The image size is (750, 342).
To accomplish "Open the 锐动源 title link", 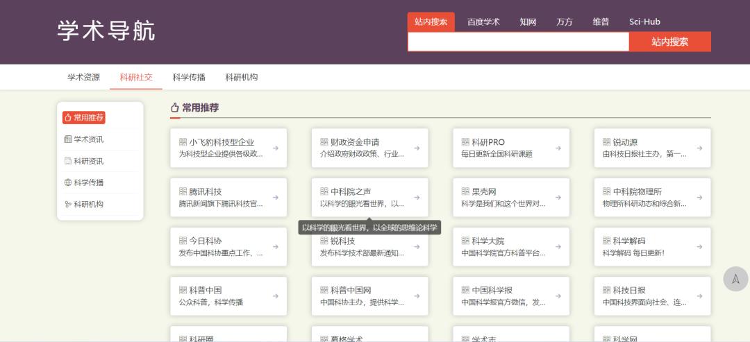I will 625,142.
